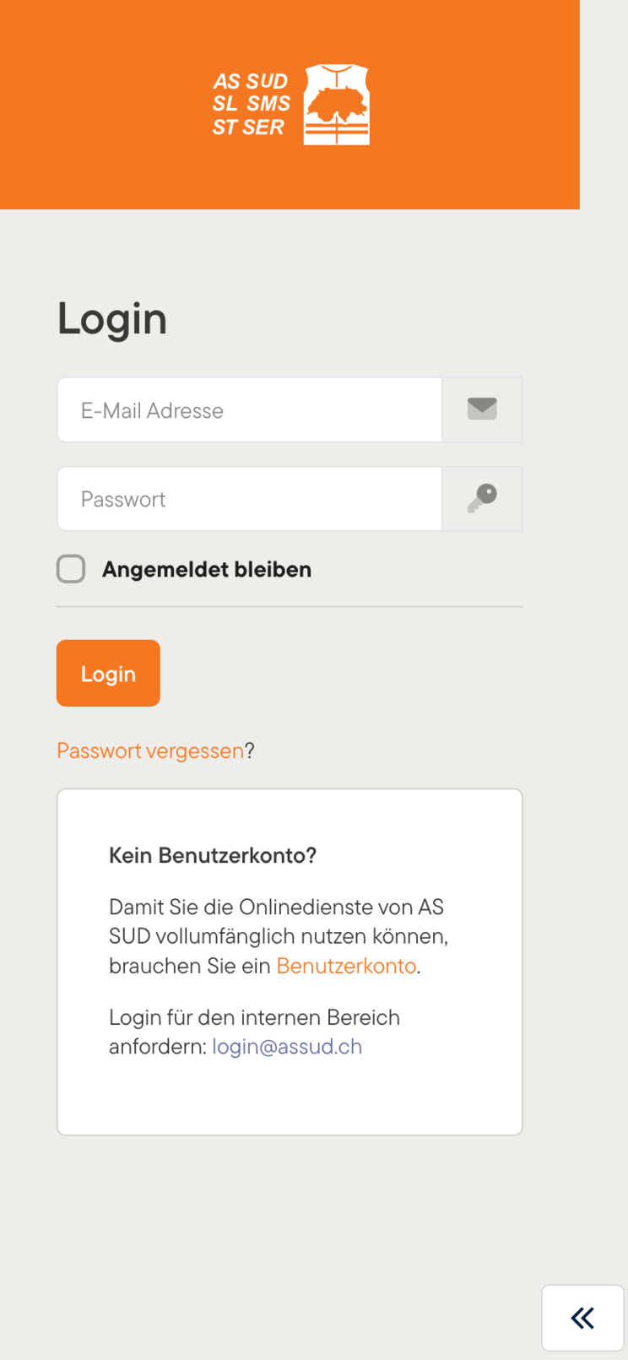Click the login@assud.ch email link

point(287,1047)
